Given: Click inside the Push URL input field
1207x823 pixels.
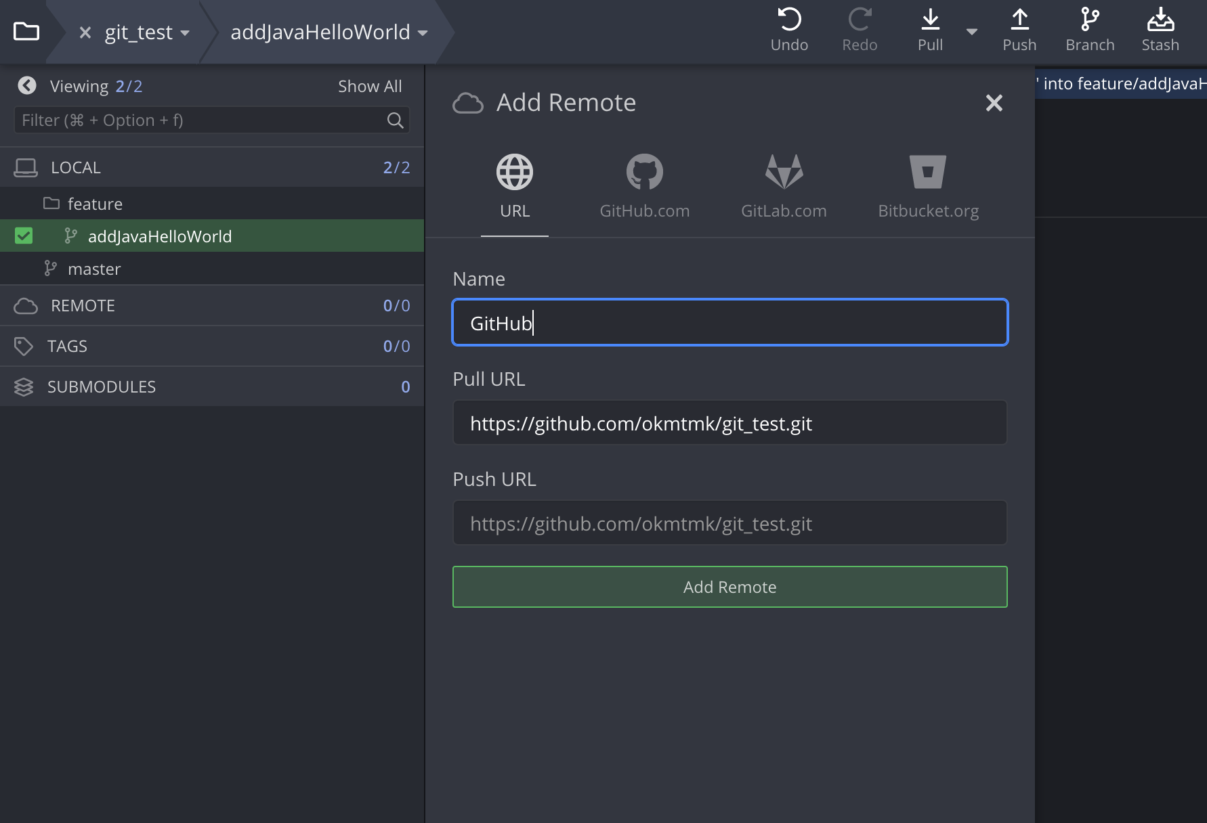Looking at the screenshot, I should 729,522.
